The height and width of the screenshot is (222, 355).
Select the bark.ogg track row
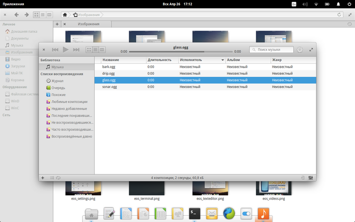205,67
